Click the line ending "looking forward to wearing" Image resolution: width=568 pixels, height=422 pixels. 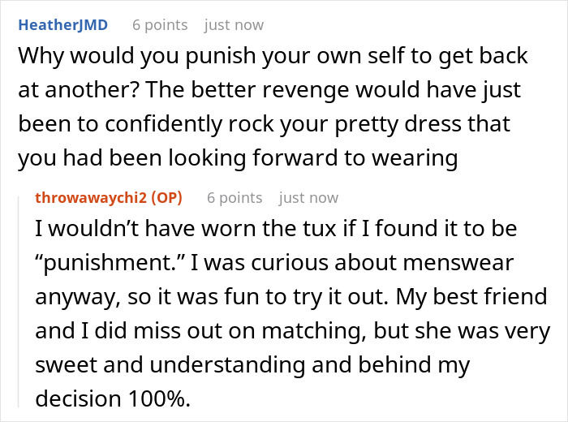point(238,159)
